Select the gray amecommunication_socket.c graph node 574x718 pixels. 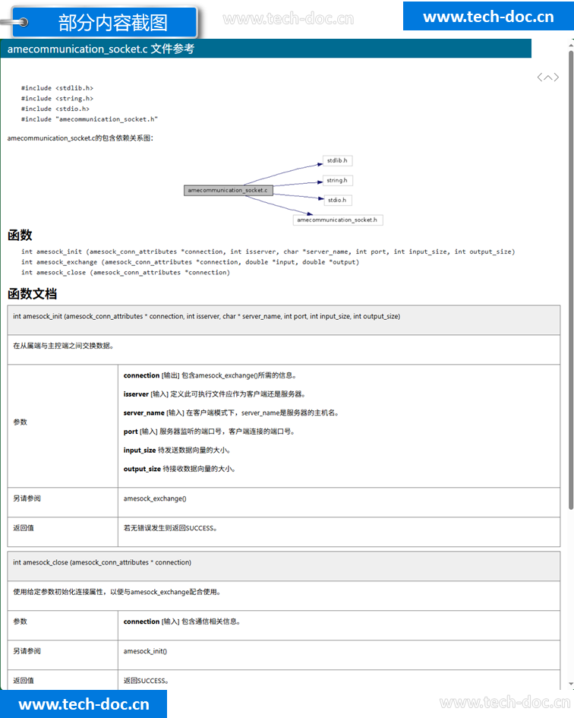228,191
